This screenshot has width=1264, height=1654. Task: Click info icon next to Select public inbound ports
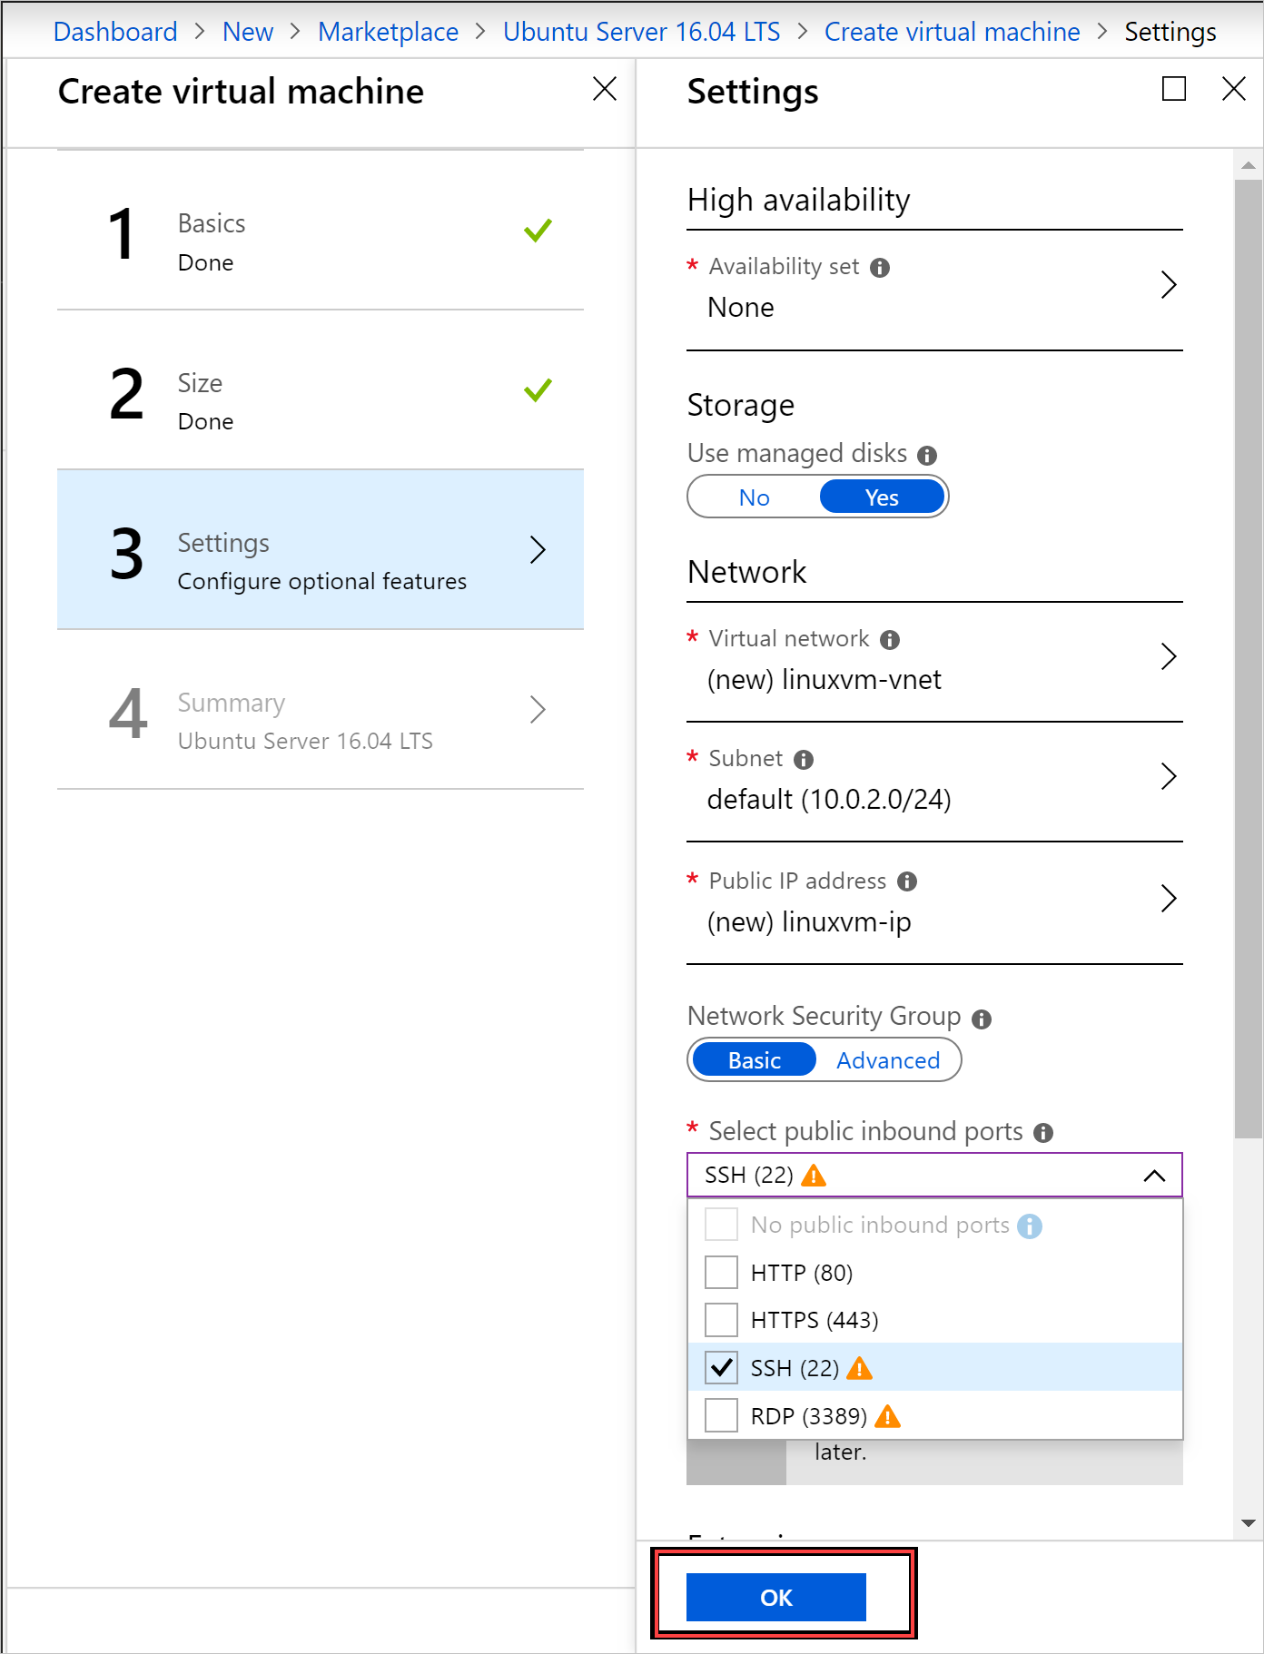[x=1043, y=1133]
